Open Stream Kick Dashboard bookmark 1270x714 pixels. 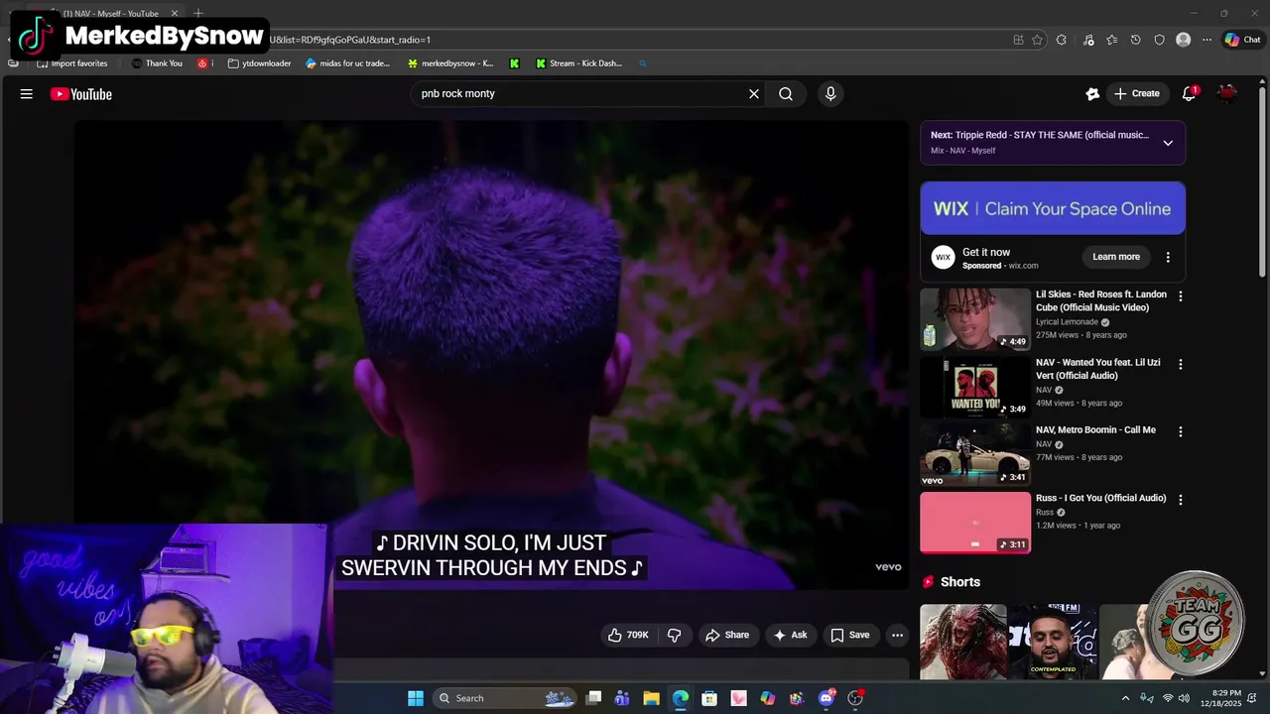point(578,63)
